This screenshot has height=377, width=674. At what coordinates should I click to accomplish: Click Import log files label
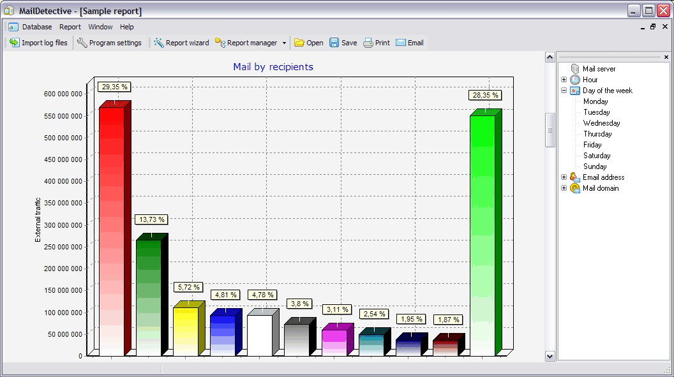point(45,43)
